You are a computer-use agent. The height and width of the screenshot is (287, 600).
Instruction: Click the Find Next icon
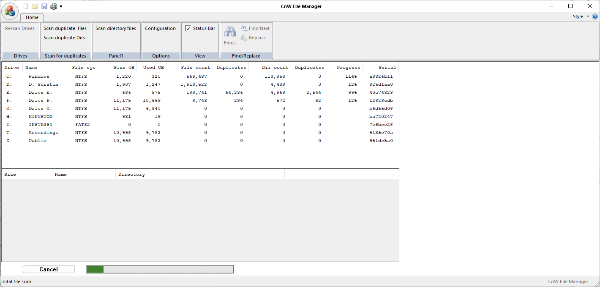(x=245, y=28)
